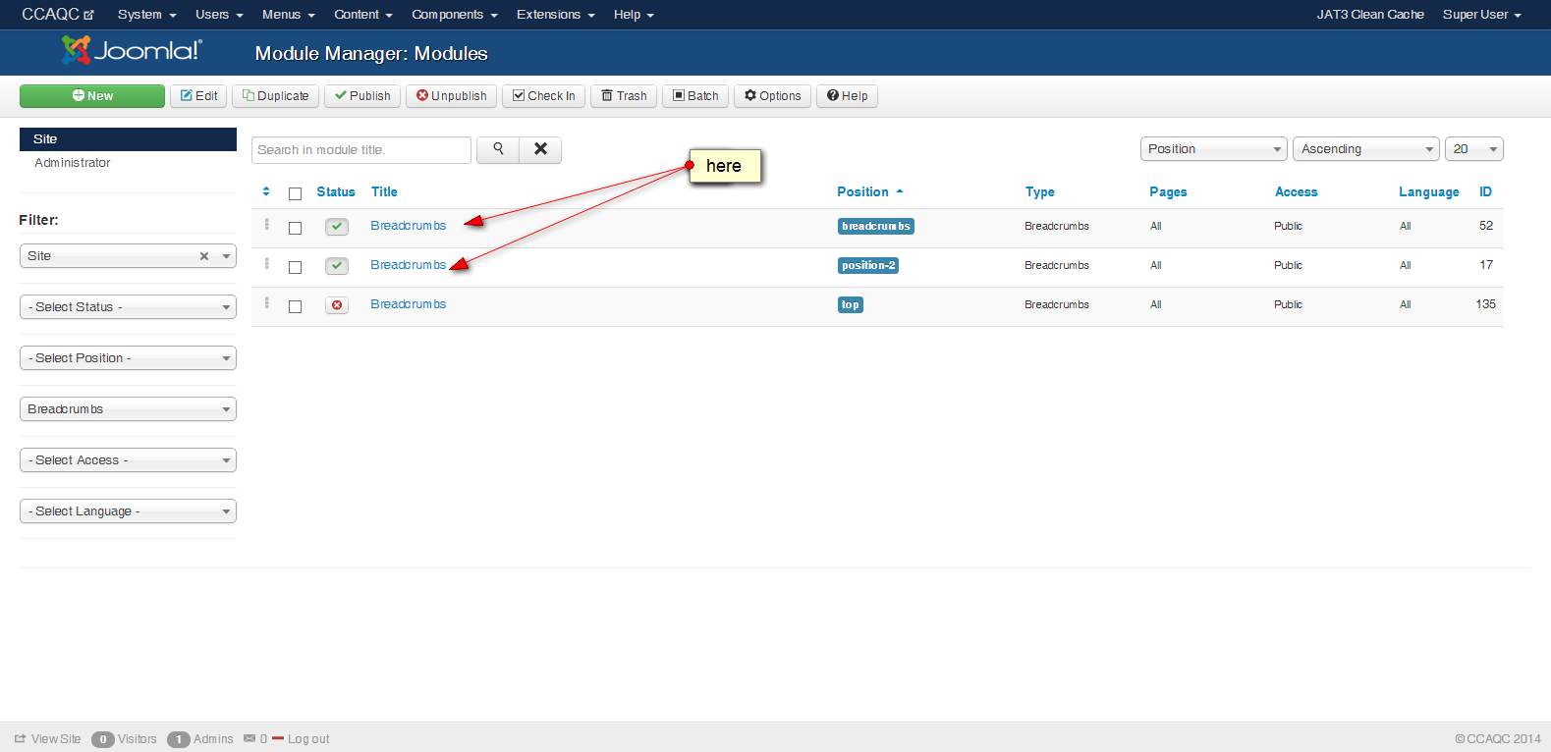
Task: Click the drag handle of module ID 135
Action: pyautogui.click(x=266, y=303)
